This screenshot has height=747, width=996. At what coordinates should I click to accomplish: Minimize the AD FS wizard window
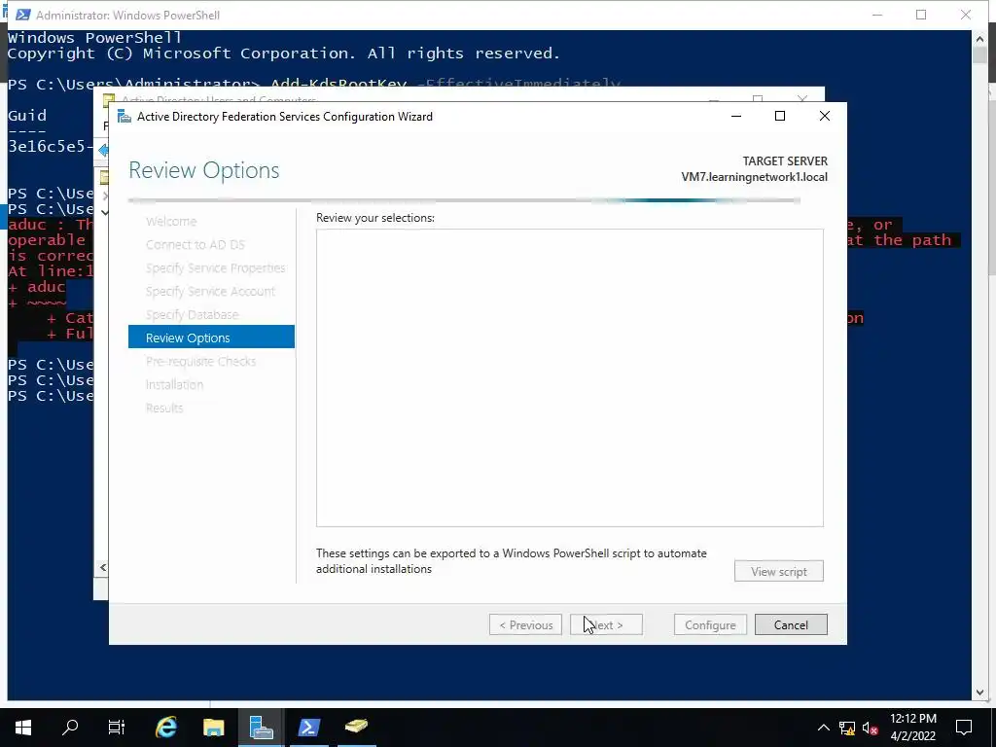click(736, 117)
